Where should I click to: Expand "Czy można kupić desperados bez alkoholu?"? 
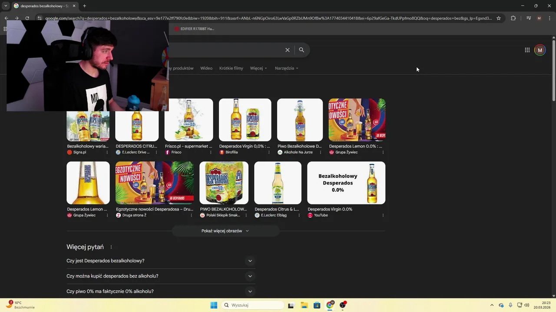click(160, 276)
